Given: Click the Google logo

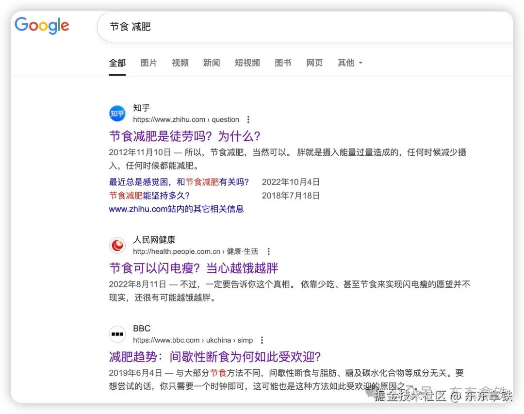Looking at the screenshot, I should [42, 26].
